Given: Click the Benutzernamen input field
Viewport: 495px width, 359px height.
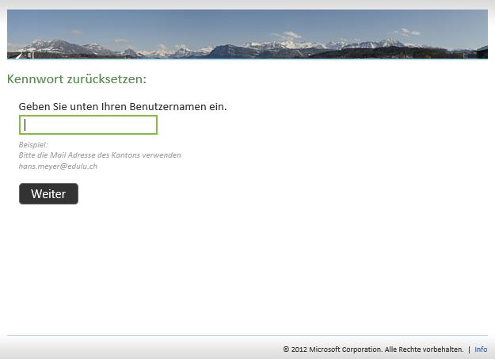Looking at the screenshot, I should [88, 125].
